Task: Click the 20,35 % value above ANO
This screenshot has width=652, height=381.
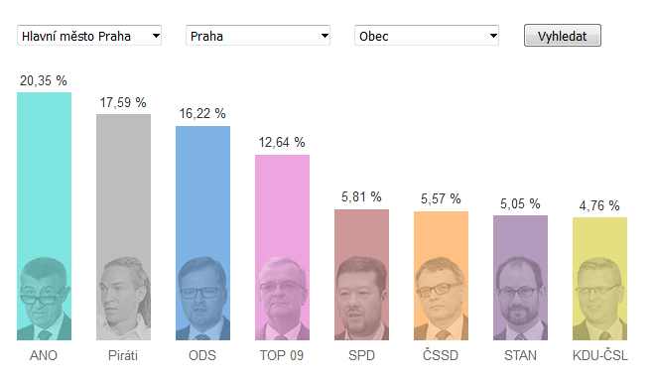Action: [44, 80]
